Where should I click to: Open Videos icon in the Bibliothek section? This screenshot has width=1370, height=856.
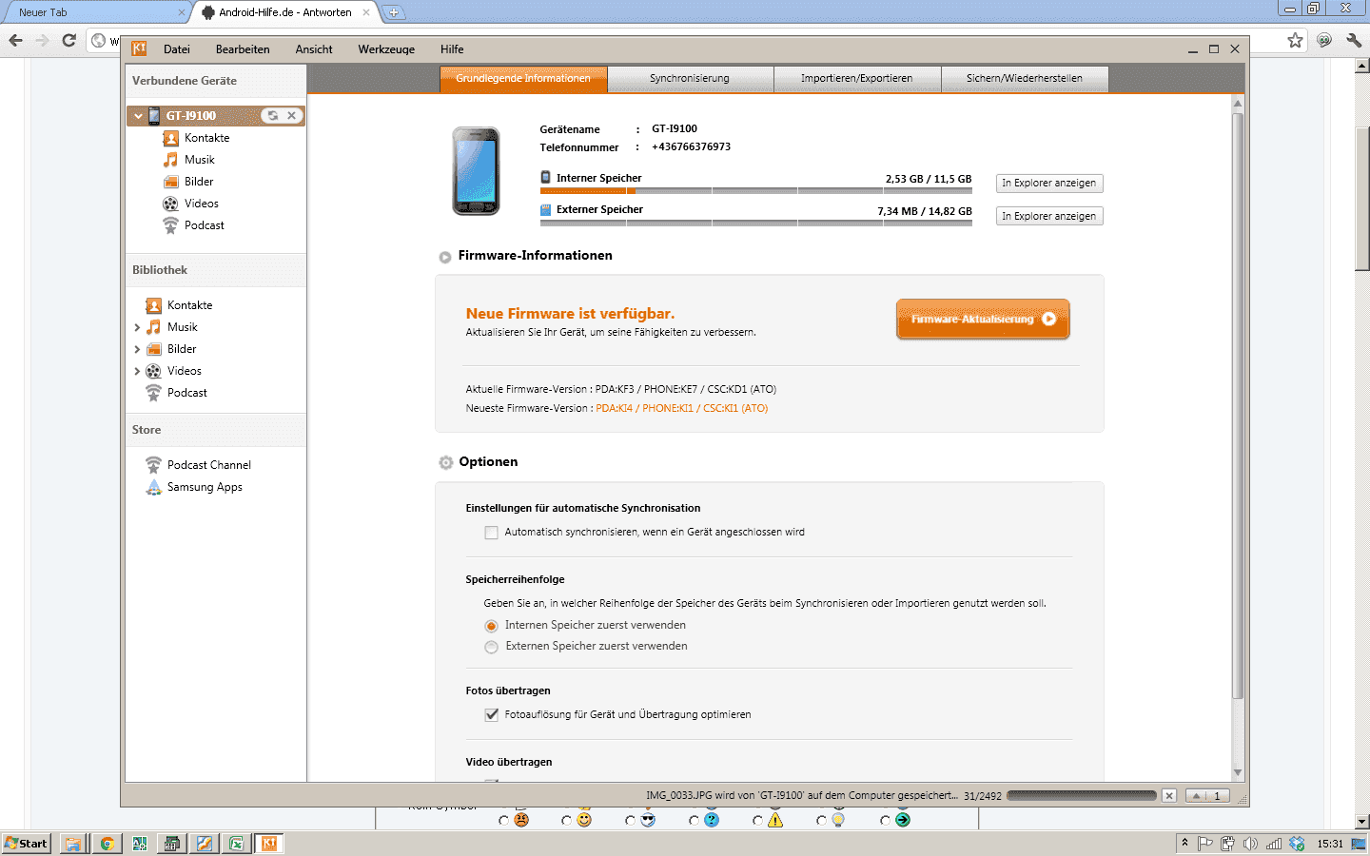(153, 371)
